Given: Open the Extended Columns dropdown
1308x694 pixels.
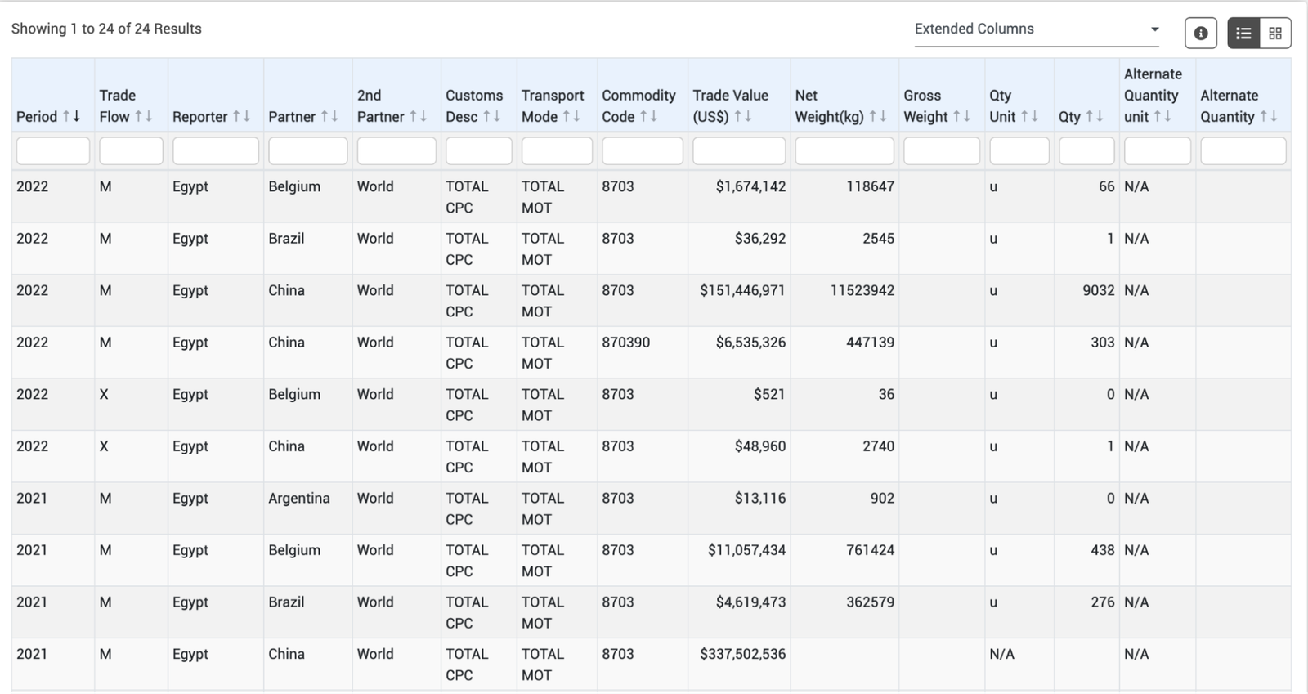Looking at the screenshot, I should pyautogui.click(x=1036, y=29).
